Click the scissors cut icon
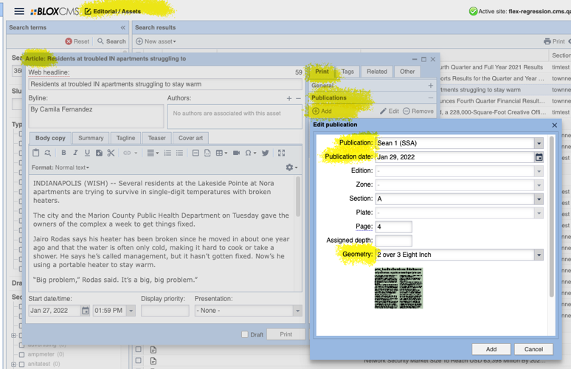This screenshot has height=369, width=571. (x=111, y=153)
